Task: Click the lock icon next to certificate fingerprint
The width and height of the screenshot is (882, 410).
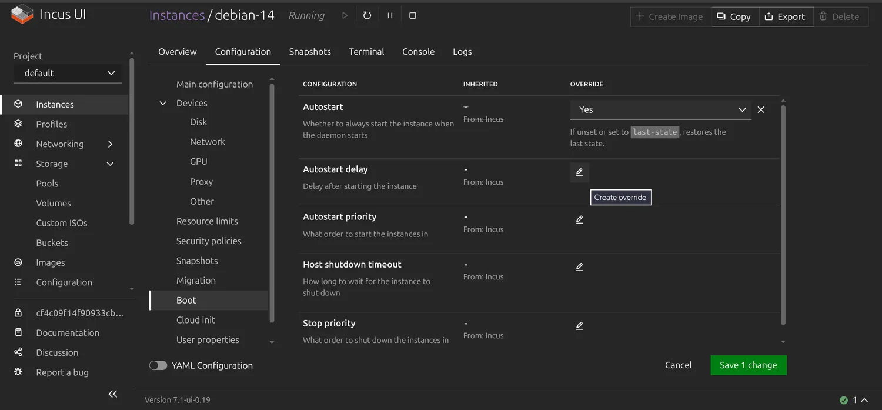Action: [18, 313]
